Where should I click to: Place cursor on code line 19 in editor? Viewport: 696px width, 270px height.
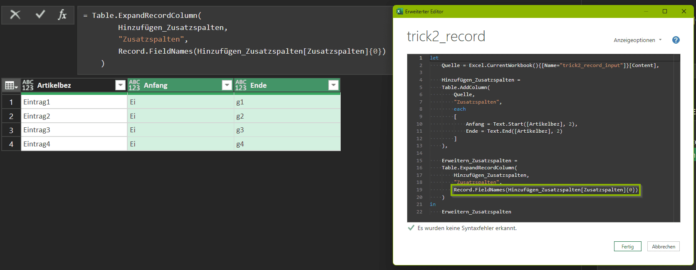pyautogui.click(x=545, y=190)
